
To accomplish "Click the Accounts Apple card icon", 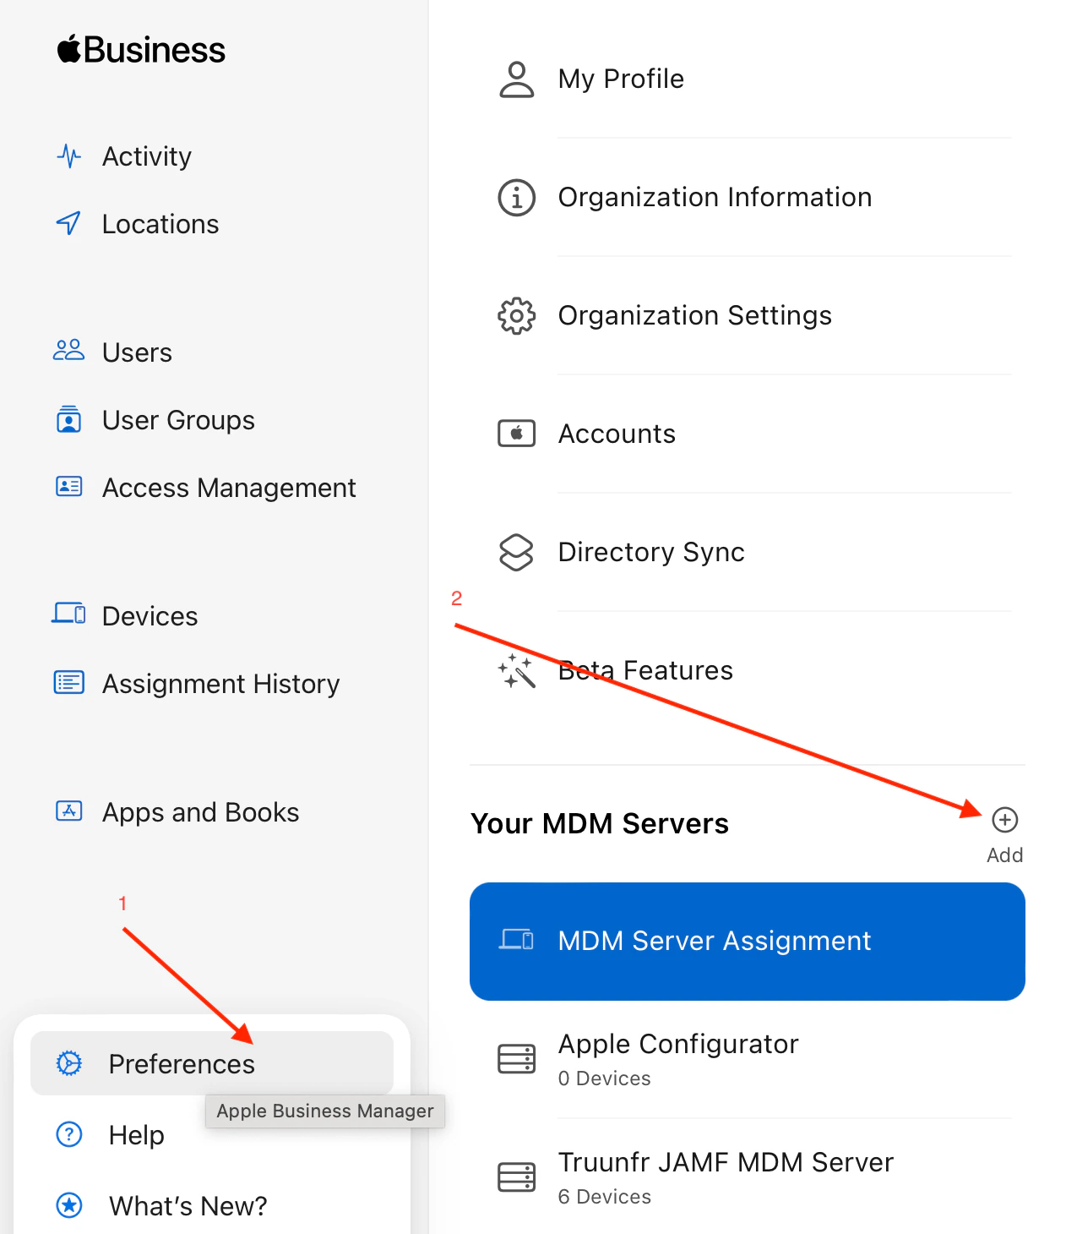I will coord(516,434).
